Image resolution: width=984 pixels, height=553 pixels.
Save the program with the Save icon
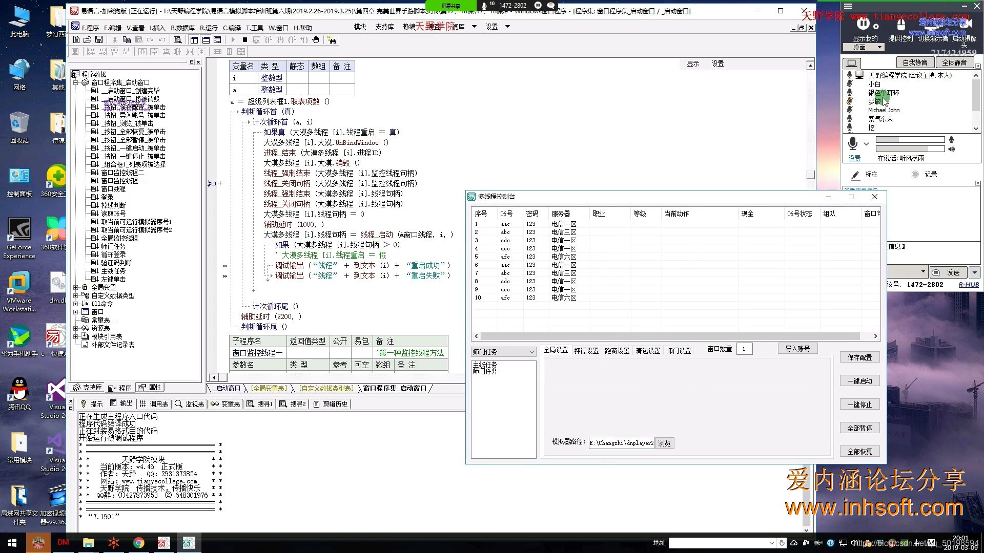click(x=98, y=39)
